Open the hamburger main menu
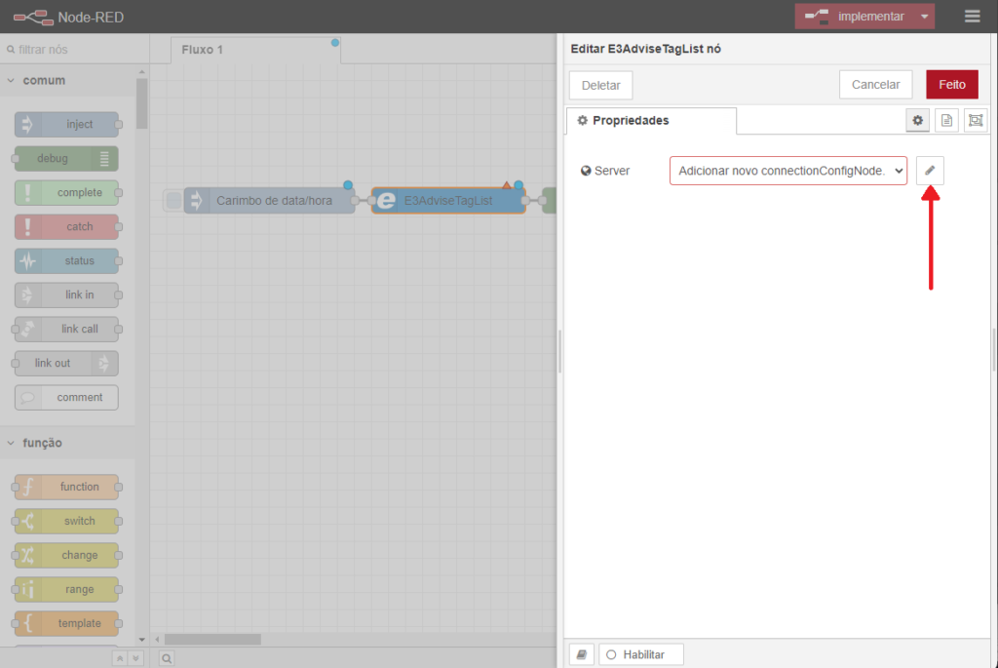The height and width of the screenshot is (668, 998). coord(972,17)
